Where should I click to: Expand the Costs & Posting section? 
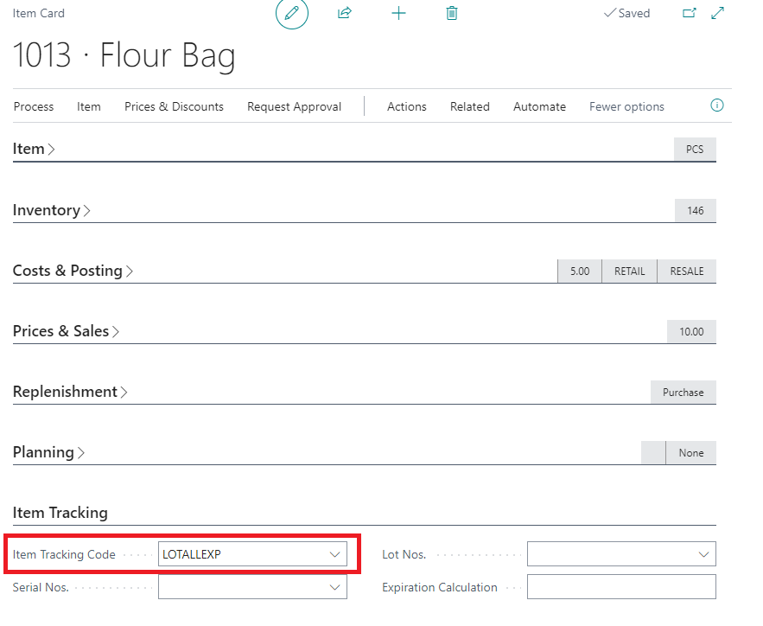[73, 271]
